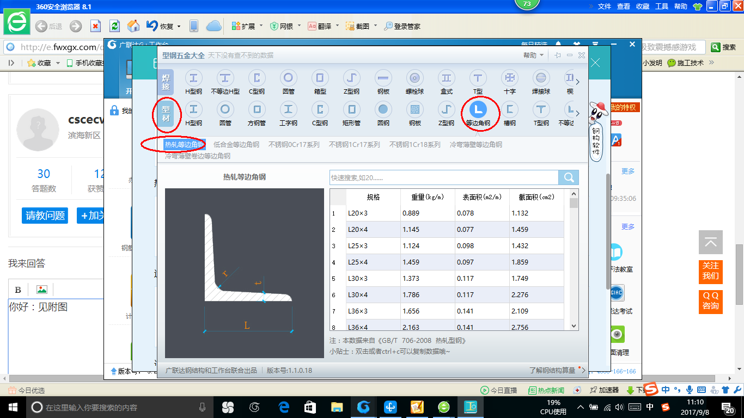Click the 登录管家 button
This screenshot has height=418, width=744.
point(402,26)
